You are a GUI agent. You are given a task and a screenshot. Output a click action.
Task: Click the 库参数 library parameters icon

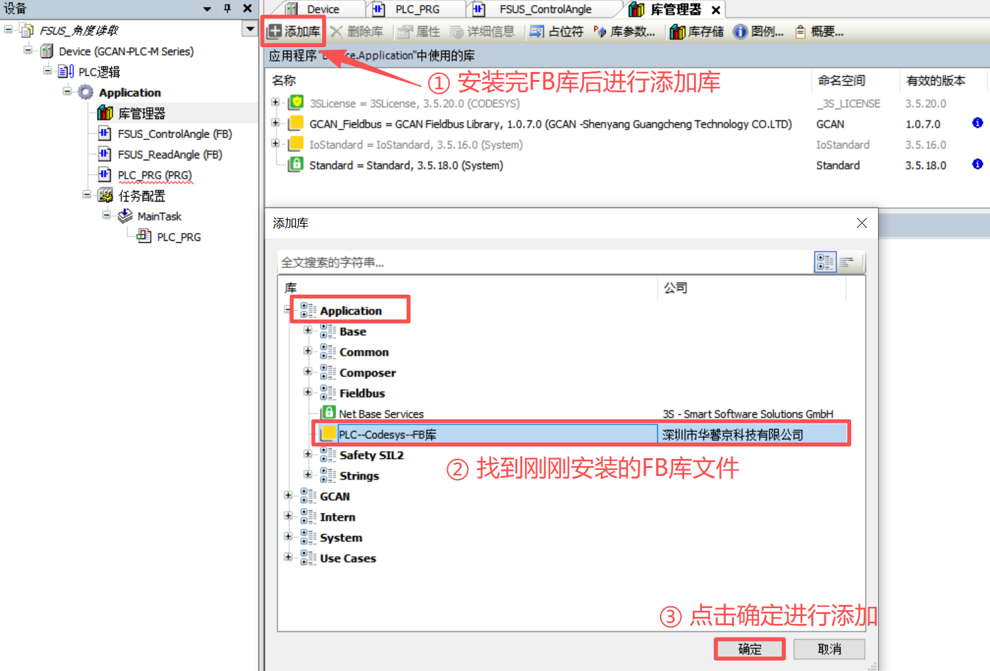coord(600,31)
